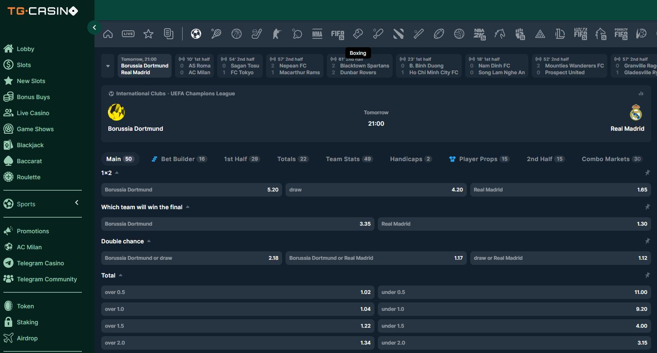657x353 pixels.
Task: Open the 2nd Half tab
Action: coord(545,159)
